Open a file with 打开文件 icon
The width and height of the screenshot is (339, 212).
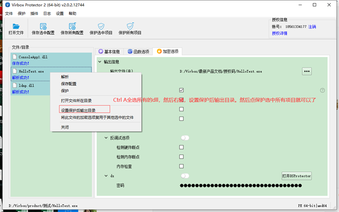(x=16, y=26)
